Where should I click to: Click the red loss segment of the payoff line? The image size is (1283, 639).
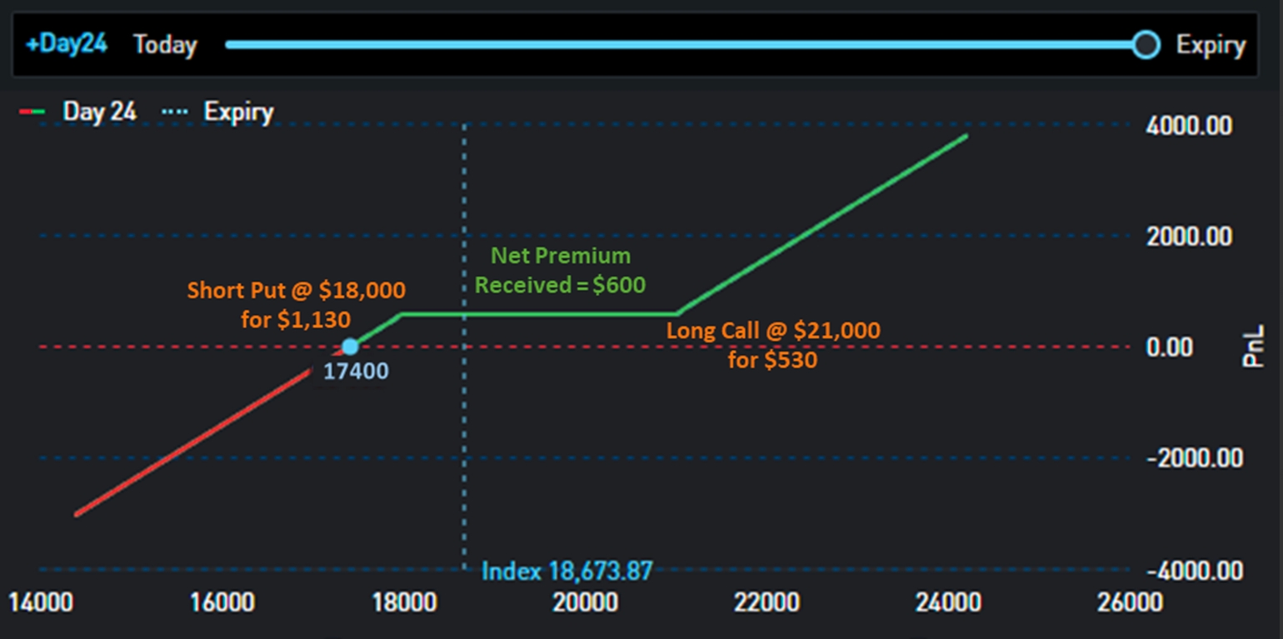[x=192, y=443]
